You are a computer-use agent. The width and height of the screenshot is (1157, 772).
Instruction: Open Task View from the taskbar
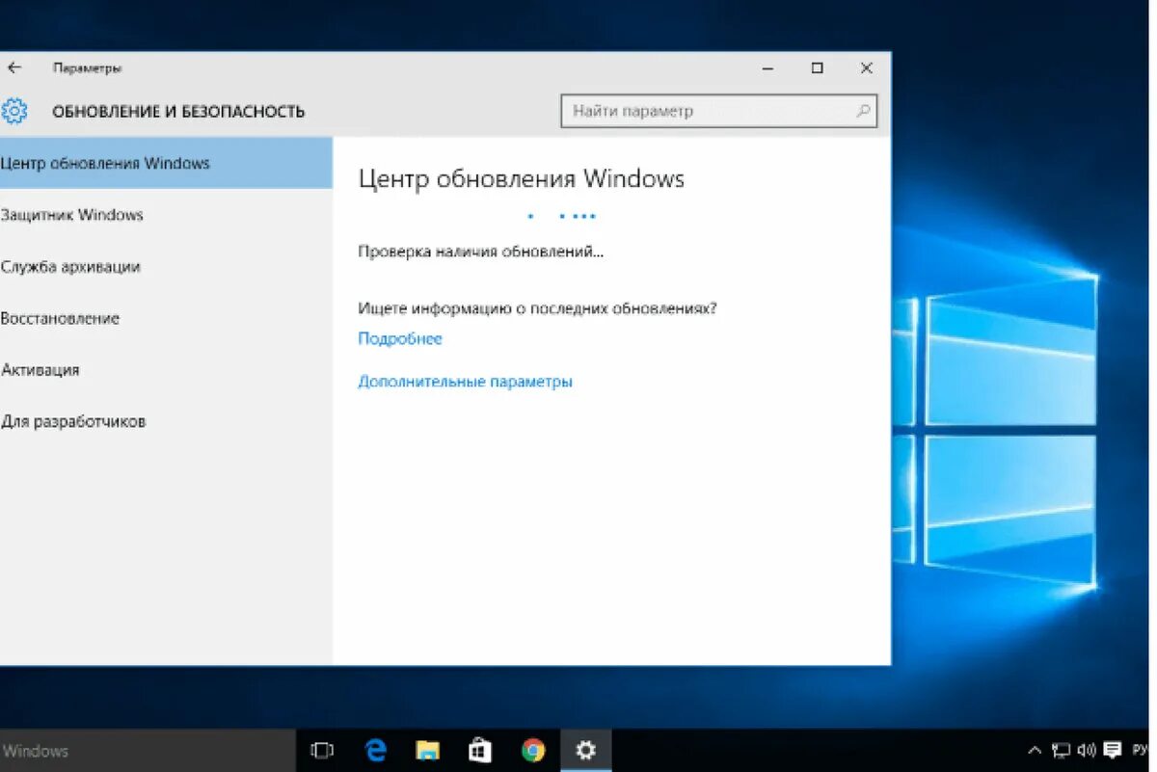(322, 750)
